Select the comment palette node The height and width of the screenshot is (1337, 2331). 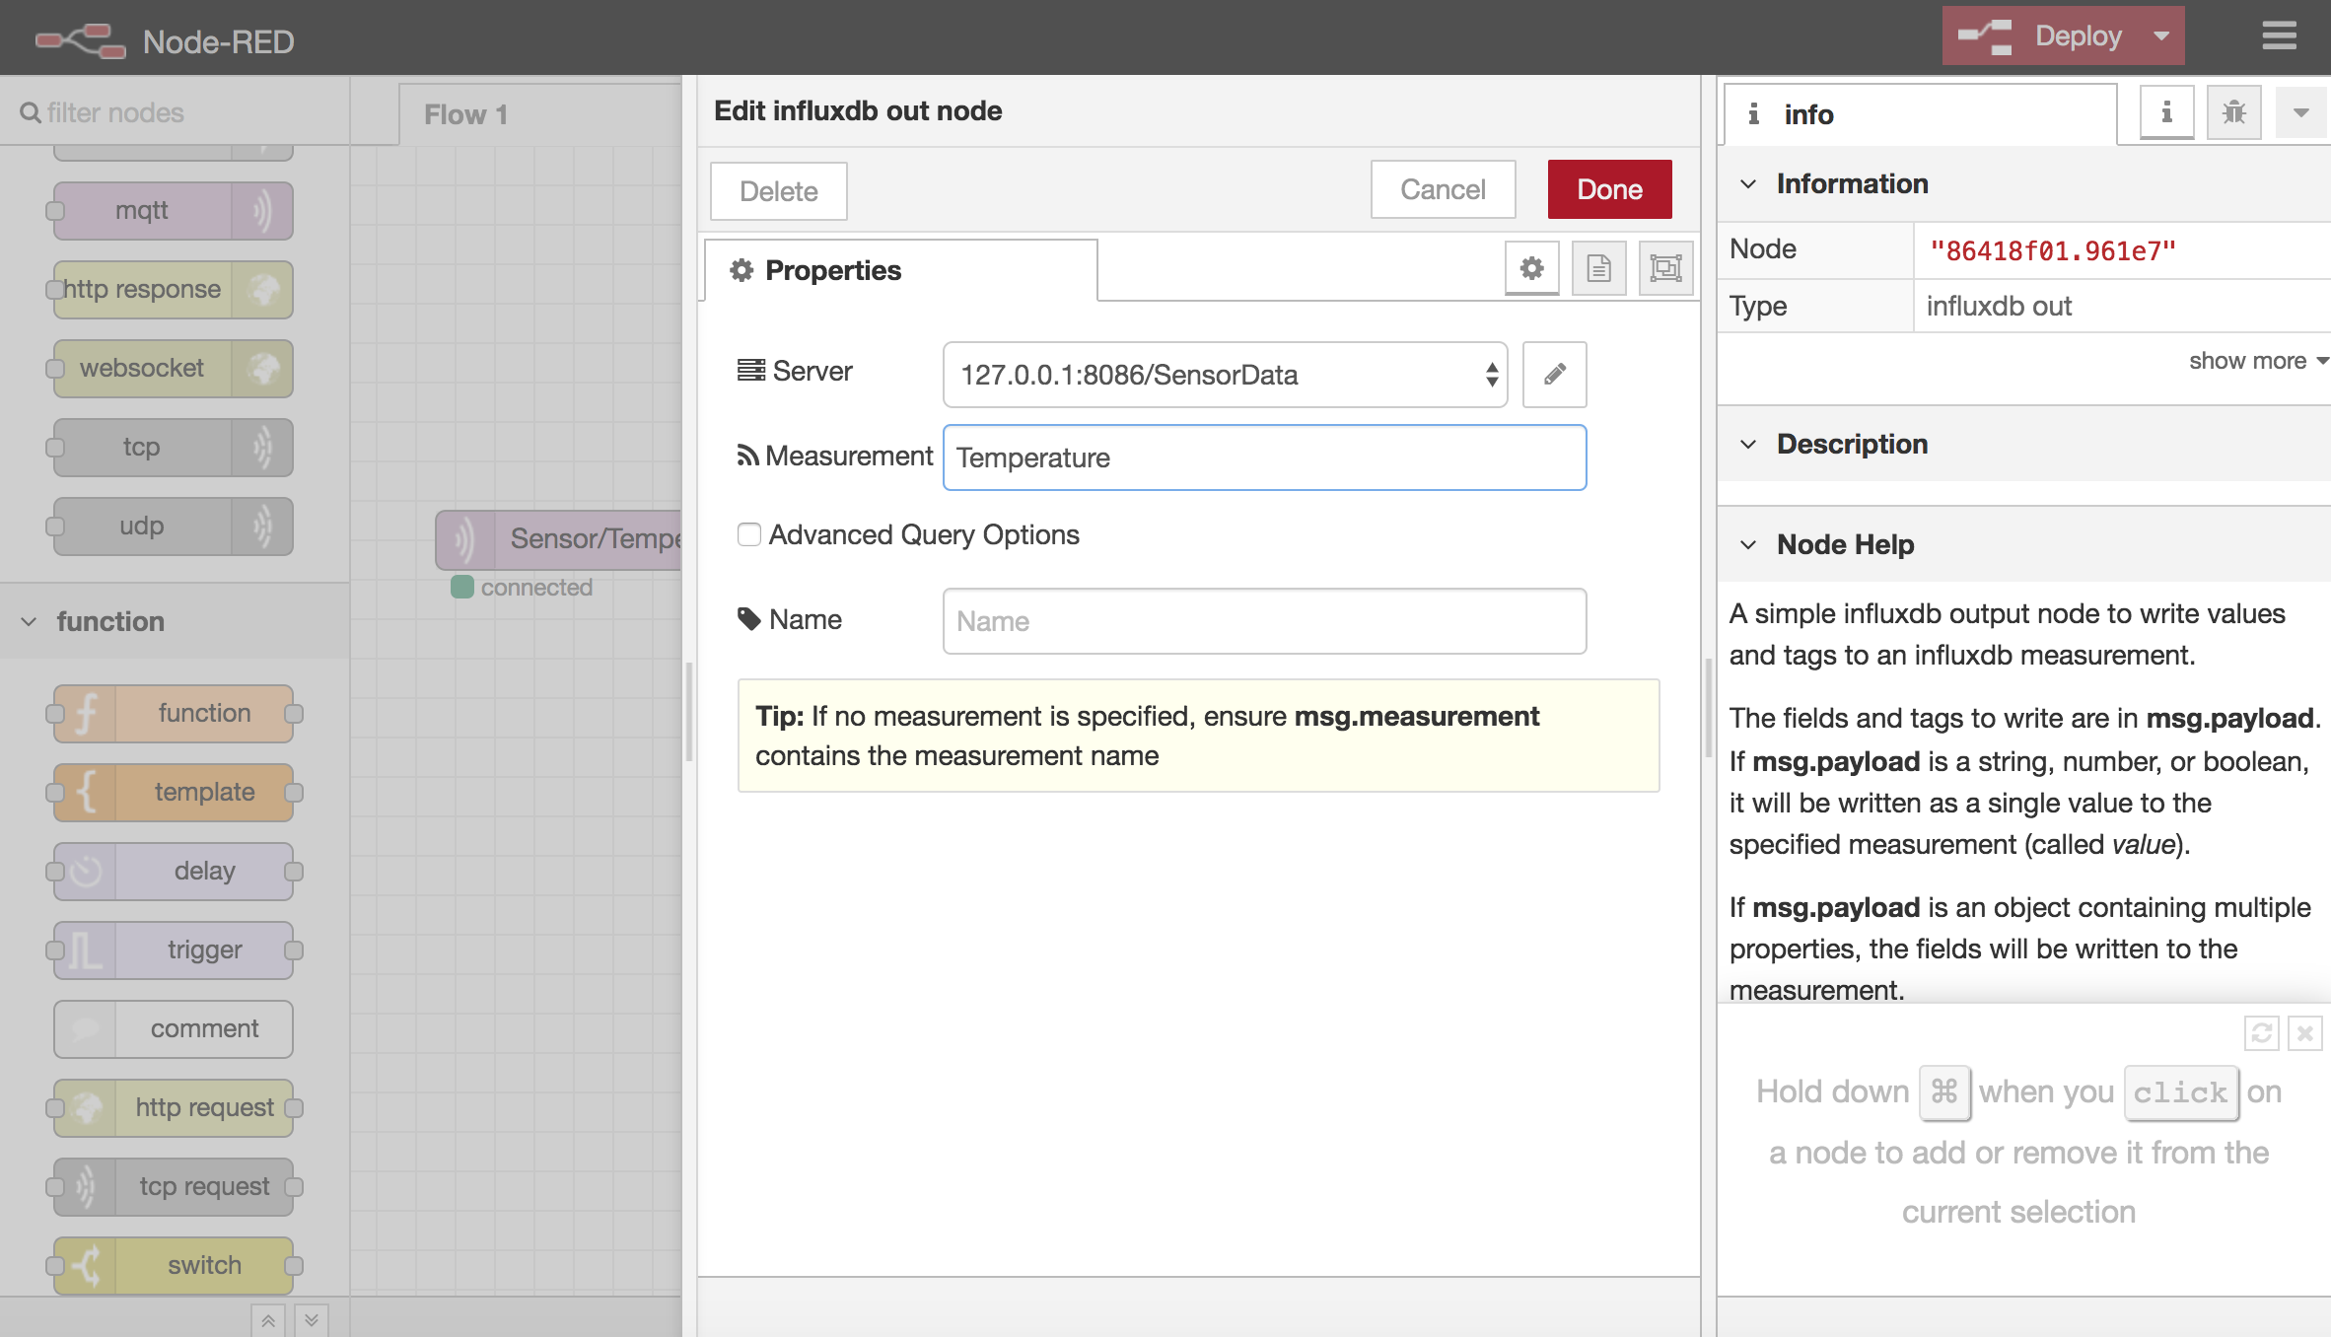tap(174, 1029)
